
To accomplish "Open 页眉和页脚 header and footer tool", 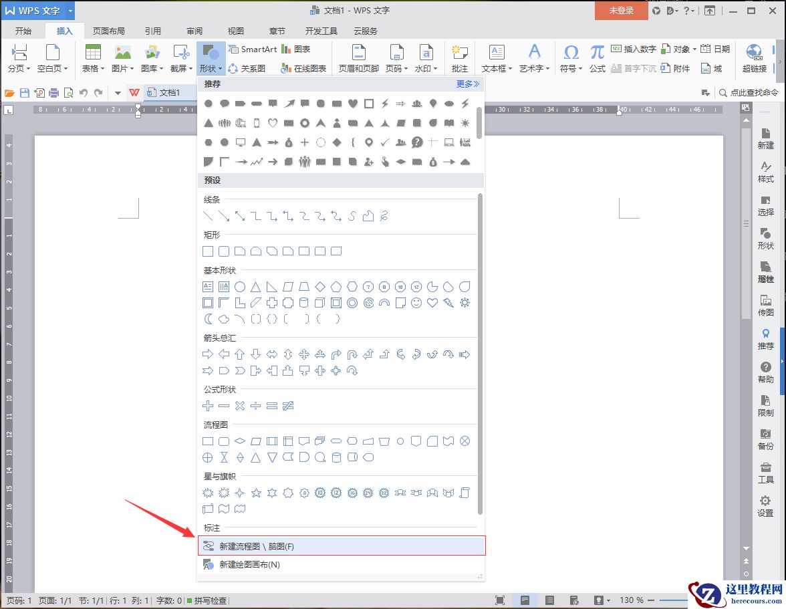I will point(358,57).
